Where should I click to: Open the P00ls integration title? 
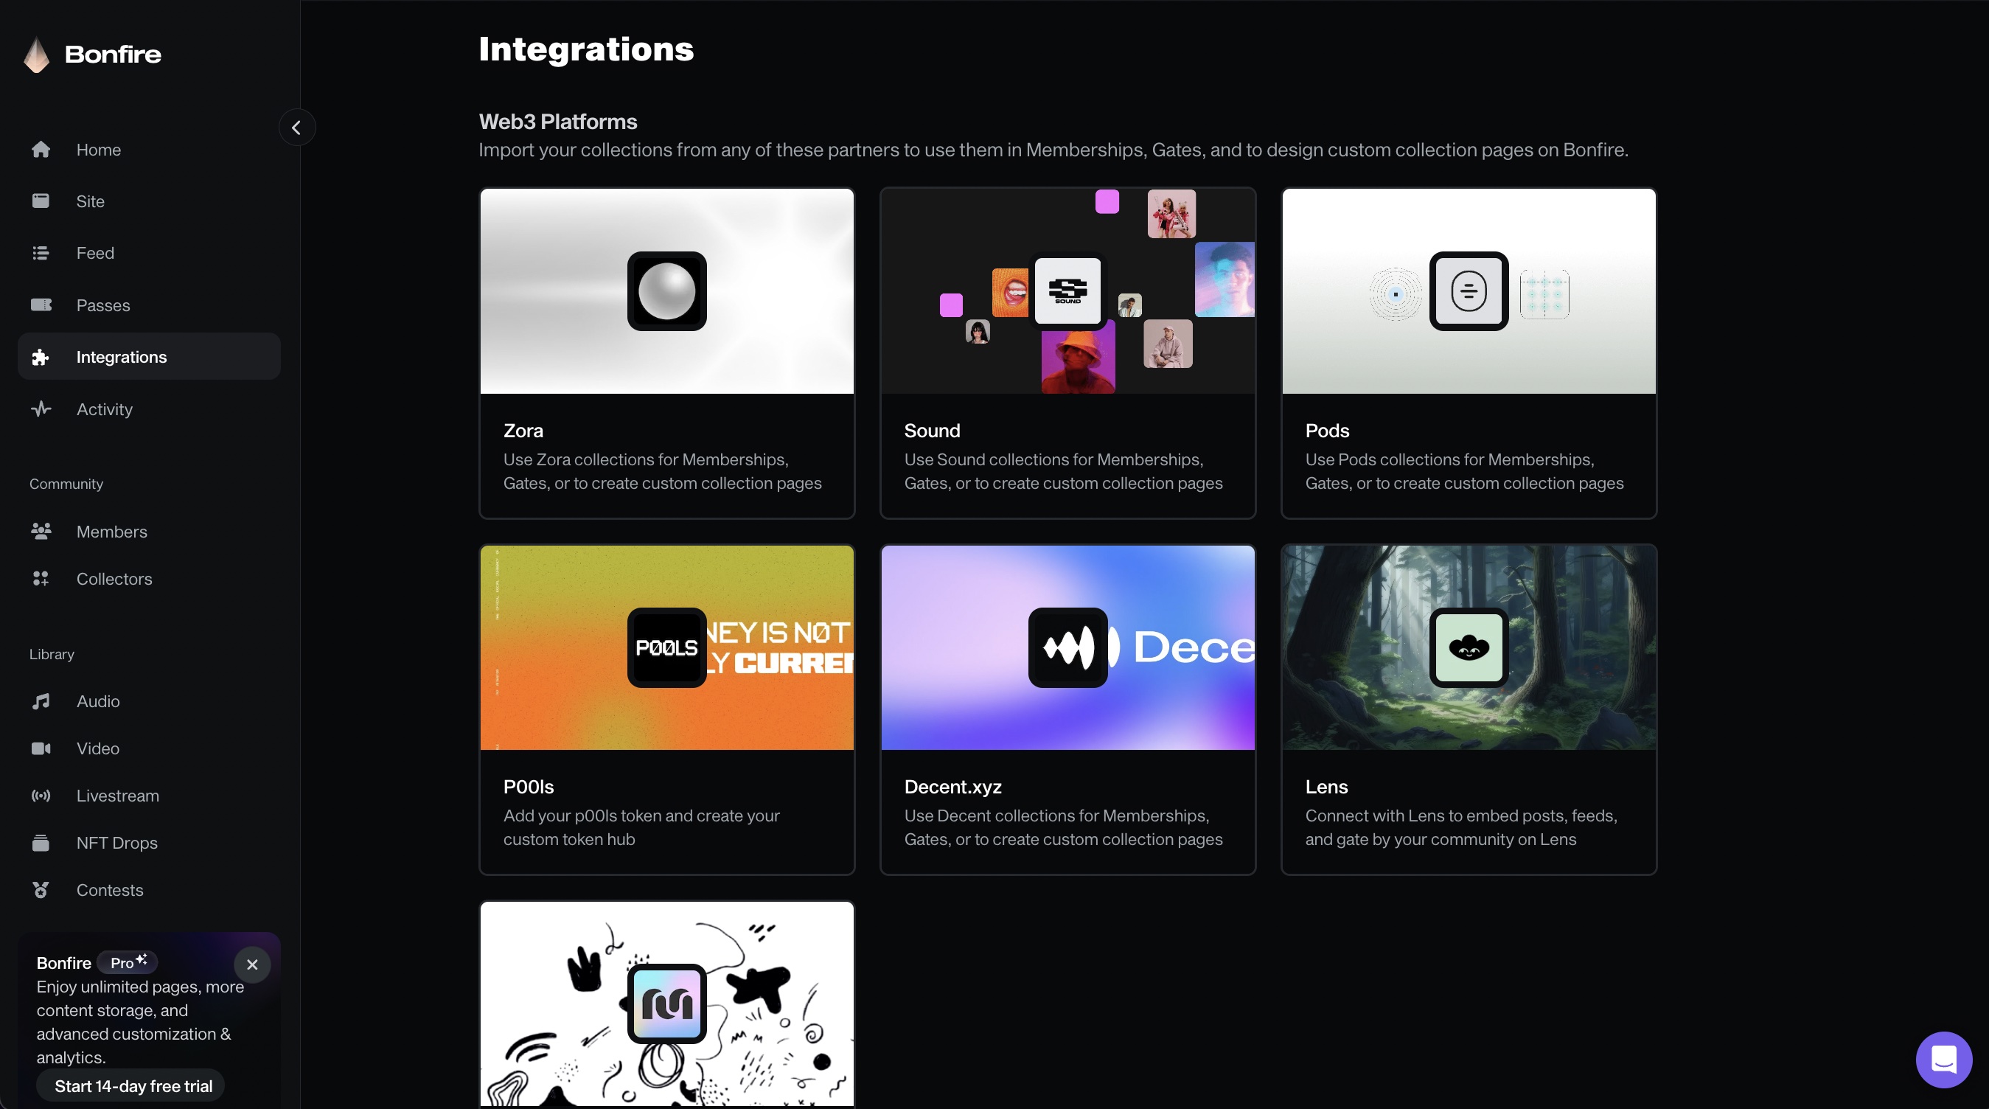(528, 786)
